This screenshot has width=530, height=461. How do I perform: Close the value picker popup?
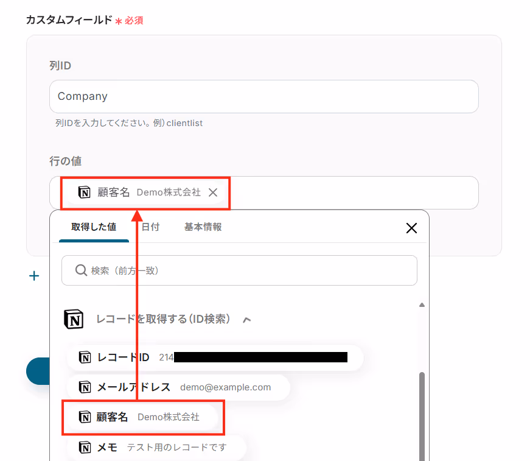[411, 228]
